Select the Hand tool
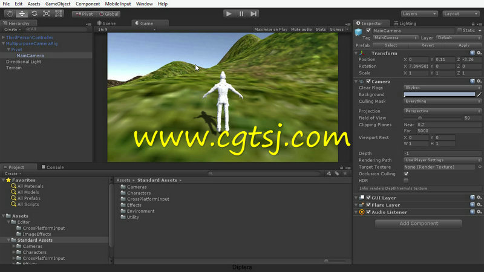Image resolution: width=484 pixels, height=272 pixels. [x=10, y=13]
